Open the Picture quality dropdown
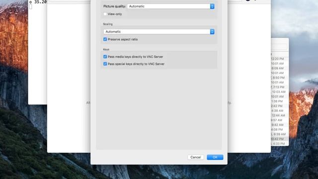The height and width of the screenshot is (179, 318). 171,6
